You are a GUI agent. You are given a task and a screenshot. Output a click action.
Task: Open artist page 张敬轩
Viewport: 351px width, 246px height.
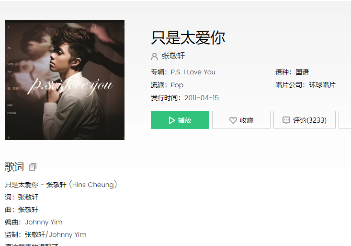coord(173,56)
